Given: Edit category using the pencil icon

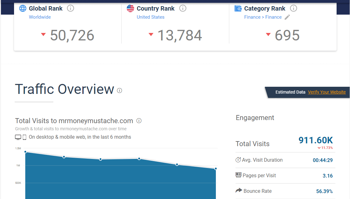Looking at the screenshot, I should point(287,17).
